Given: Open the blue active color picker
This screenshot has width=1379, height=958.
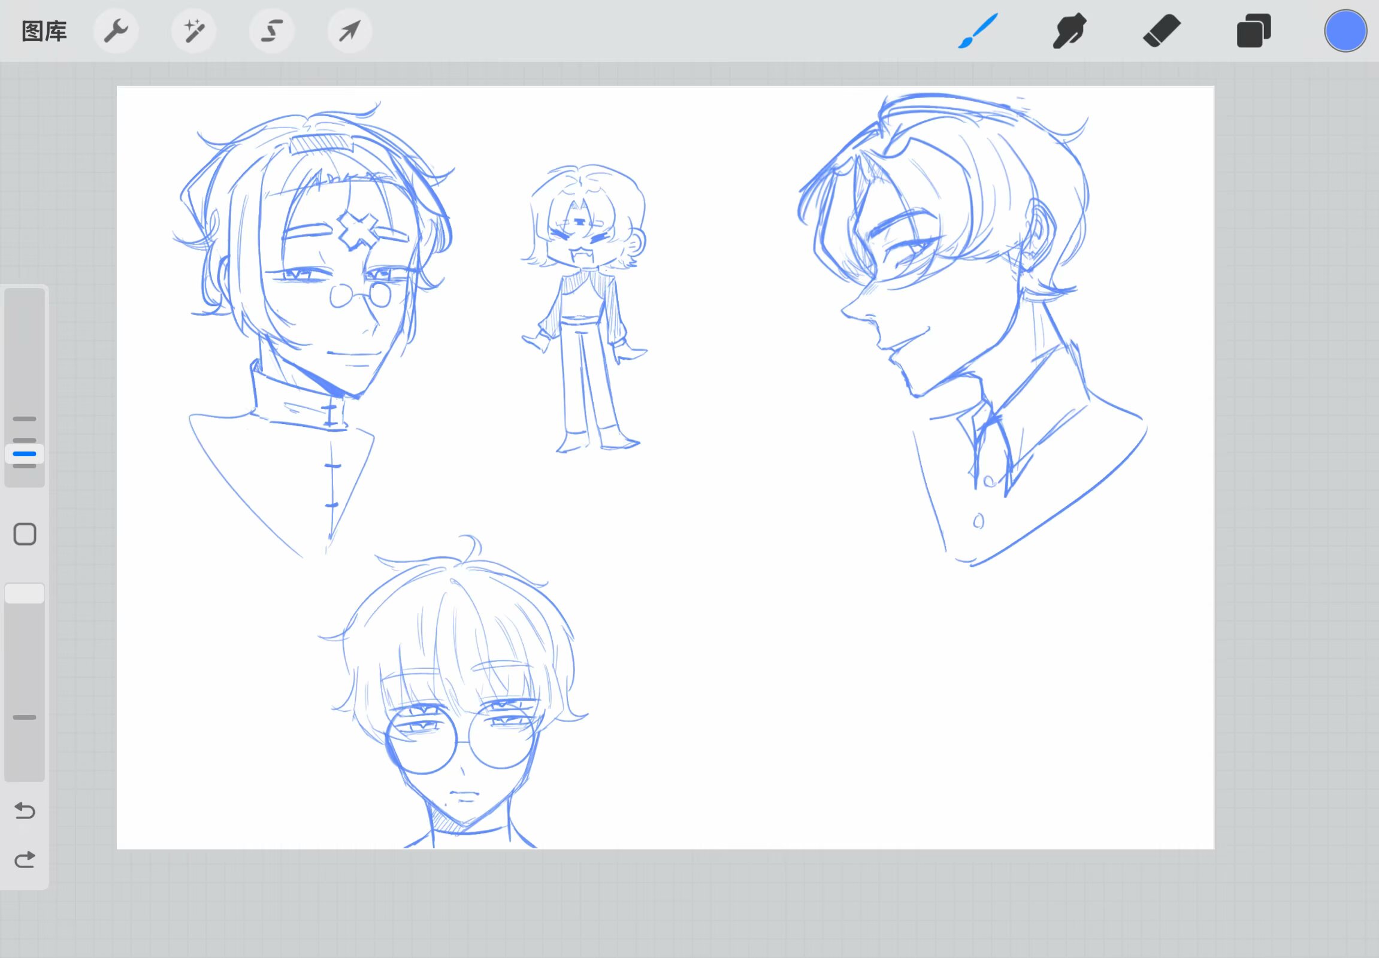Looking at the screenshot, I should (x=1345, y=31).
